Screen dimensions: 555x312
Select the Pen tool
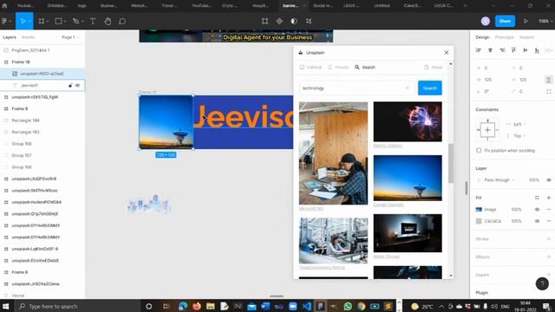(x=75, y=21)
